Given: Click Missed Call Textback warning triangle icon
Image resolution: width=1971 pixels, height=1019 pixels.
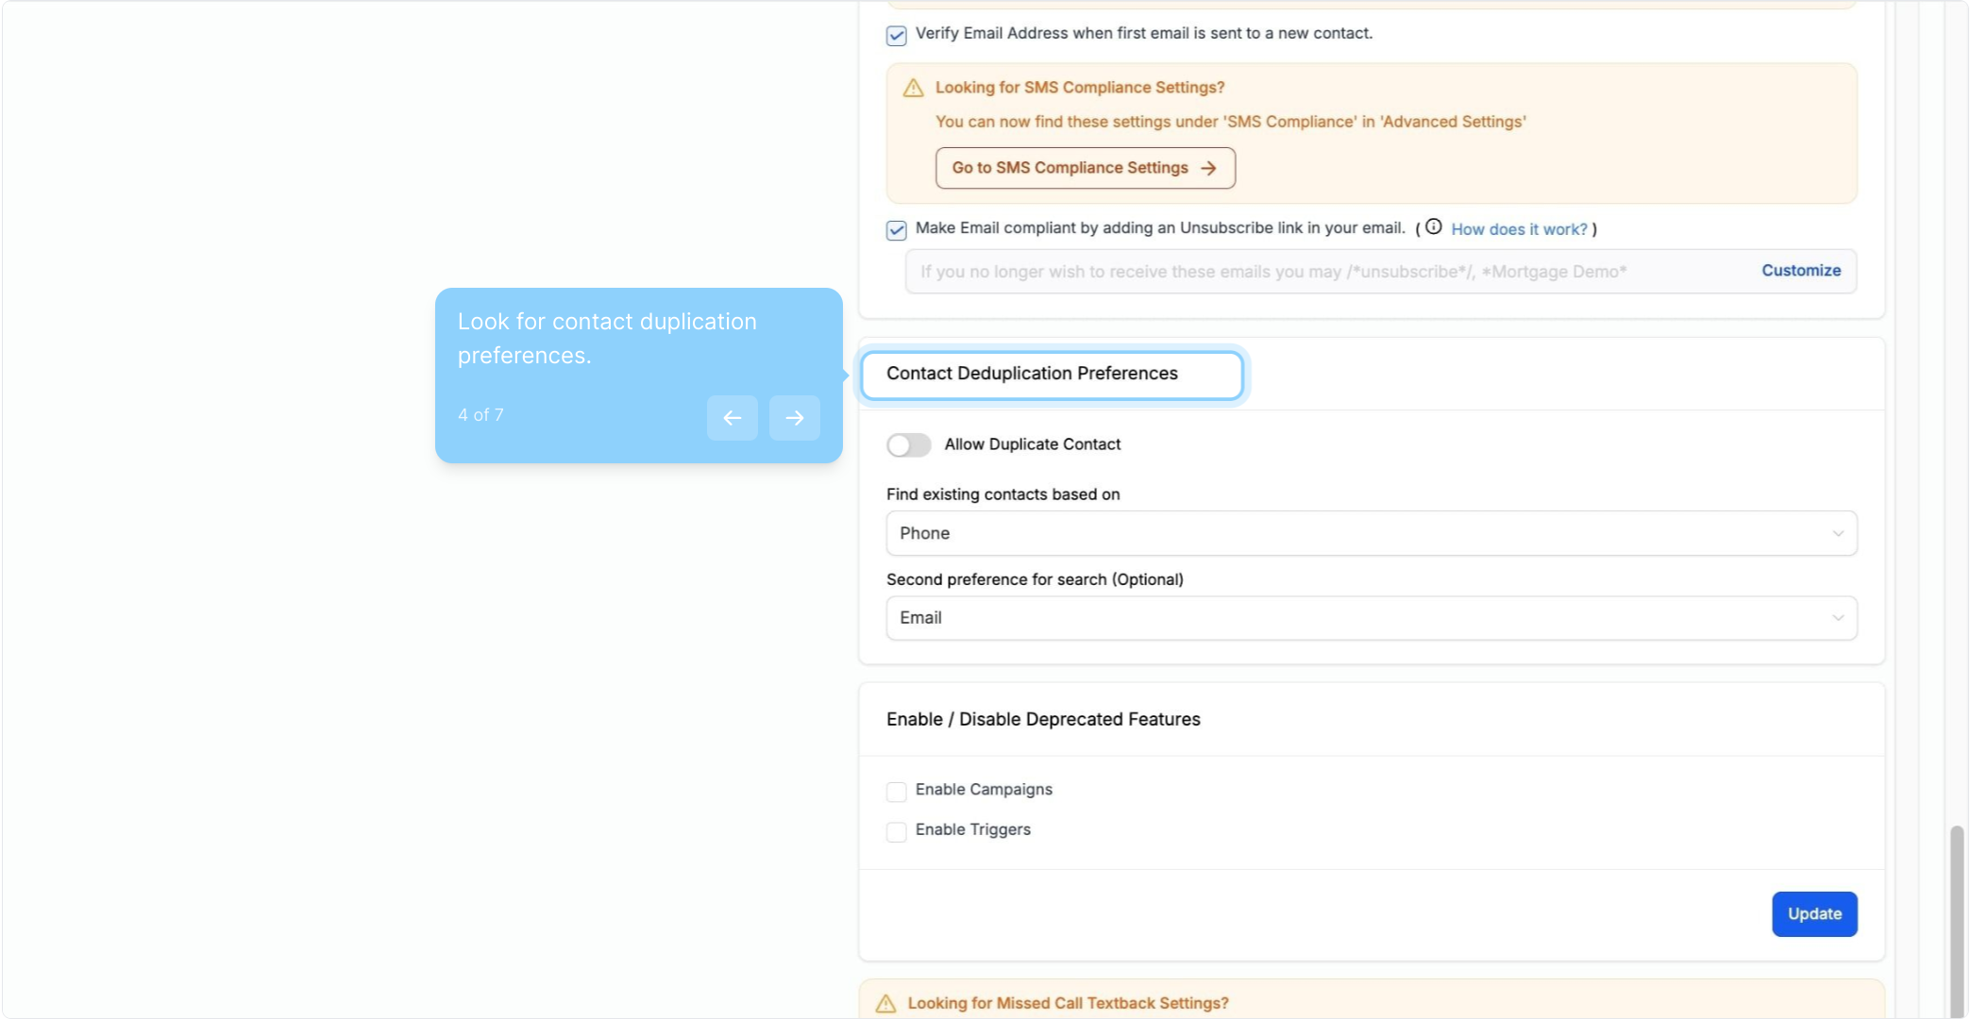Looking at the screenshot, I should coord(885,1003).
